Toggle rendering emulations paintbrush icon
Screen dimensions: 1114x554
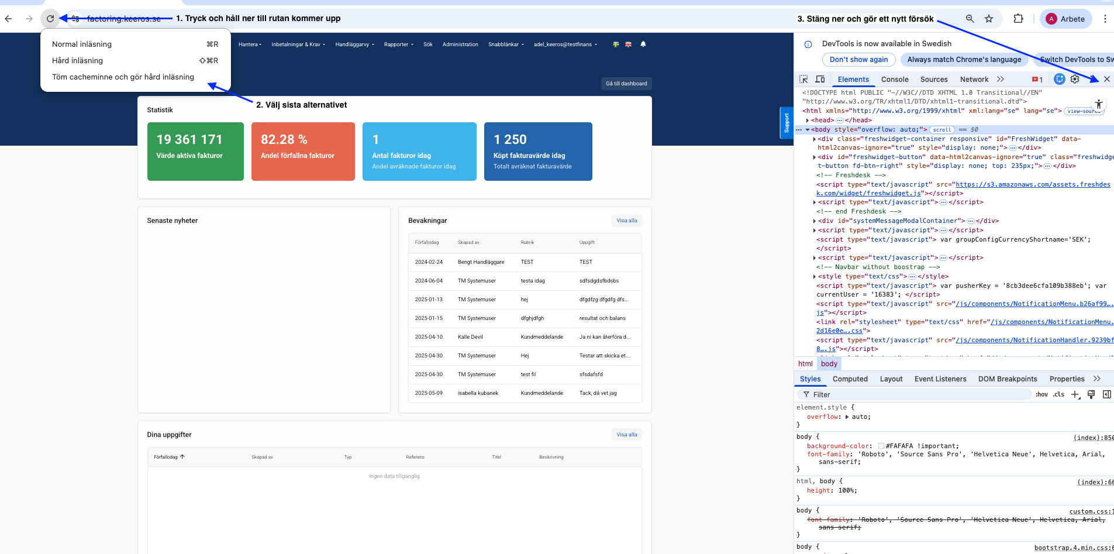coord(1091,394)
